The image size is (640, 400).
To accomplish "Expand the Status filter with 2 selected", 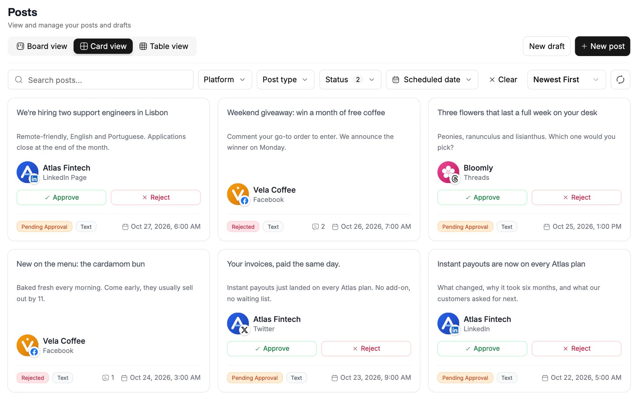I will coord(350,80).
